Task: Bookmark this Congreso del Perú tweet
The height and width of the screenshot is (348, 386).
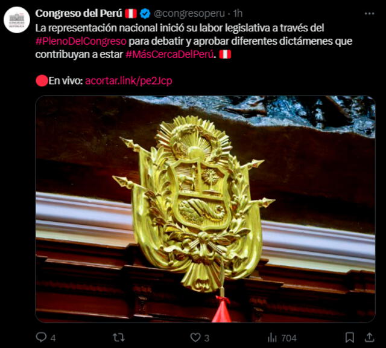Action: (x=350, y=337)
